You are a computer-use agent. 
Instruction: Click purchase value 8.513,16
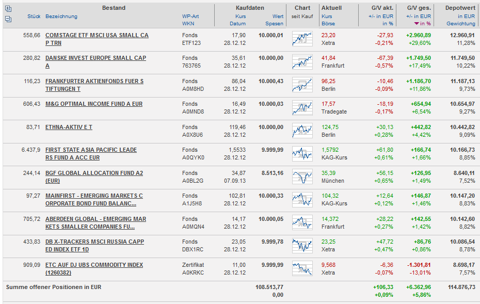pos(273,173)
